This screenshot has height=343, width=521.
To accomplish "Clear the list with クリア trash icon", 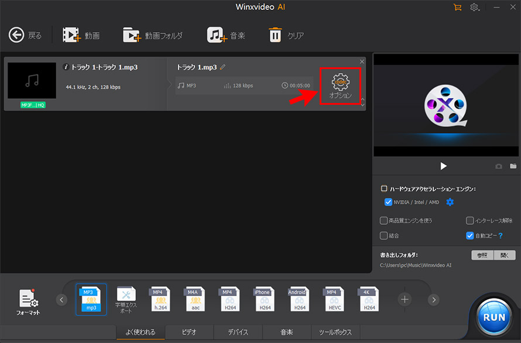I will point(286,35).
